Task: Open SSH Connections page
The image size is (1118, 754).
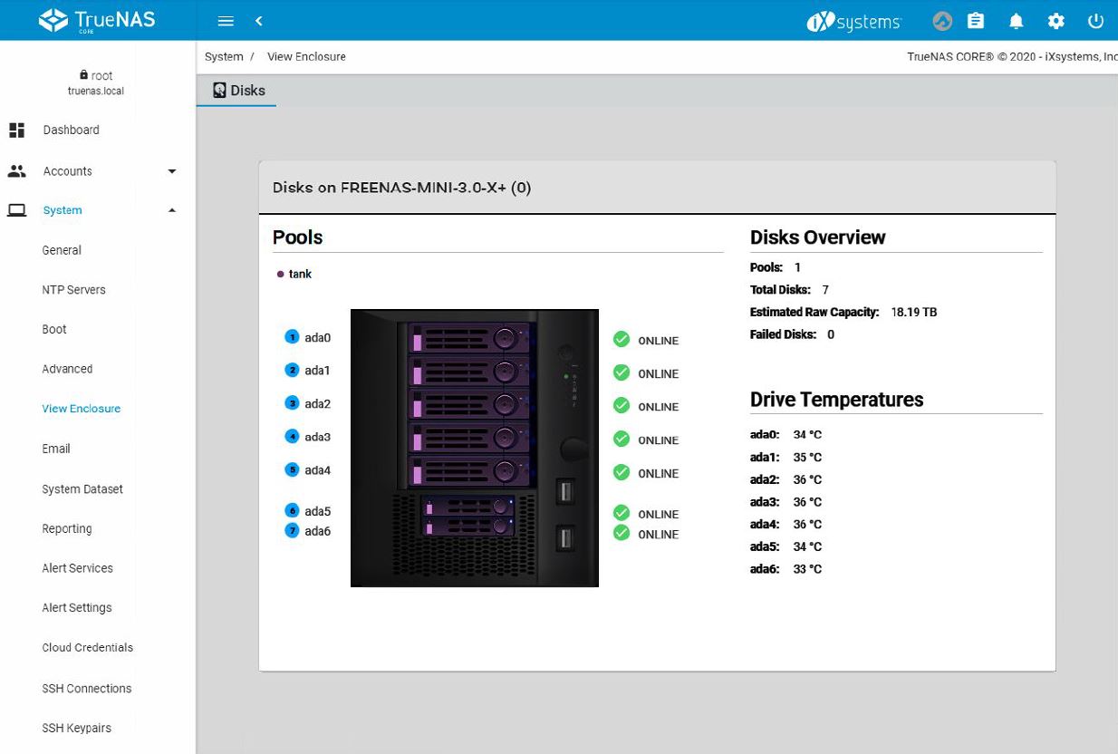Action: point(87,689)
